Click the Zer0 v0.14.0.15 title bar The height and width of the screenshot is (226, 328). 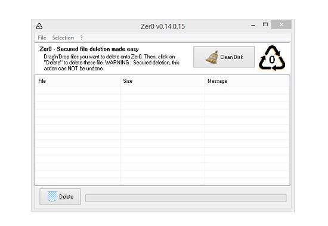[x=163, y=26]
